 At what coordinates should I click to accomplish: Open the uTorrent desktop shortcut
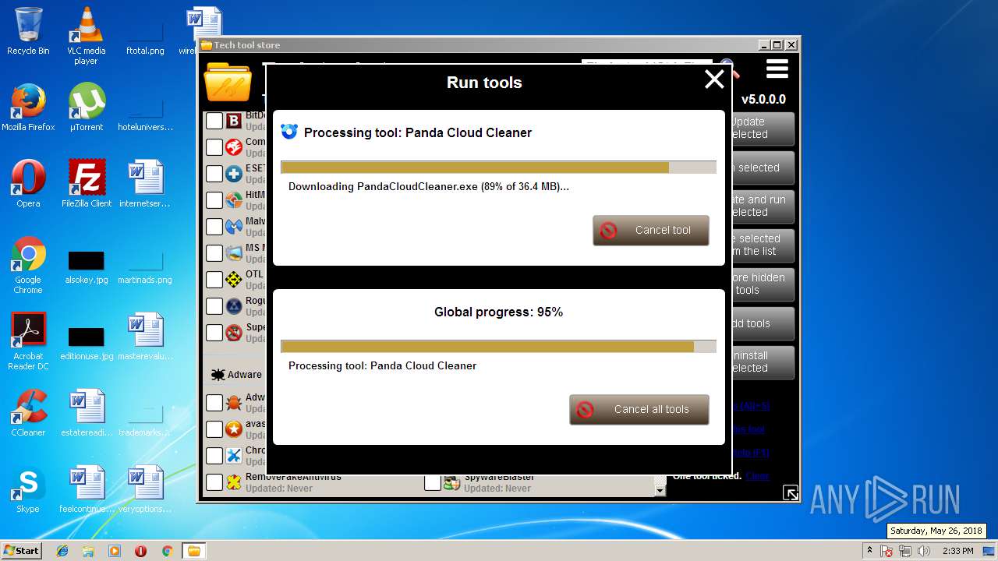click(x=87, y=107)
